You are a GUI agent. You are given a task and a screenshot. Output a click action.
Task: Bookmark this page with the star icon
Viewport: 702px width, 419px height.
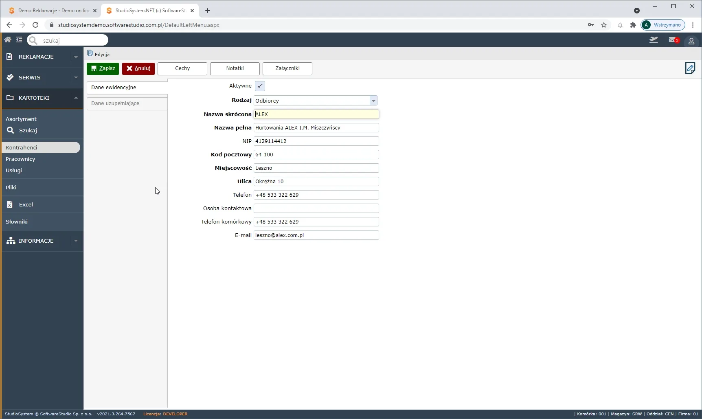(604, 25)
